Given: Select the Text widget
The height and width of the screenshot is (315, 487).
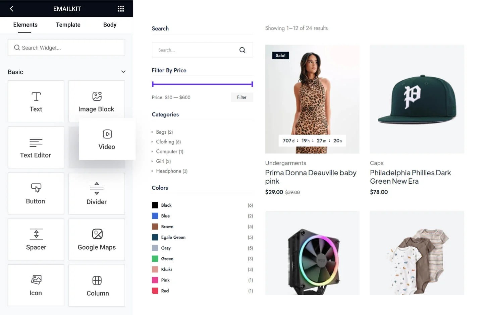Looking at the screenshot, I should pyautogui.click(x=36, y=102).
